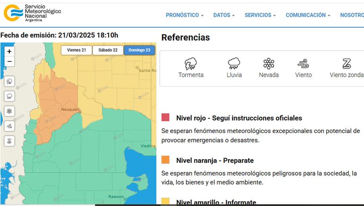Click the orange Neuquén region on map
The height and width of the screenshot is (206, 364).
59,99
